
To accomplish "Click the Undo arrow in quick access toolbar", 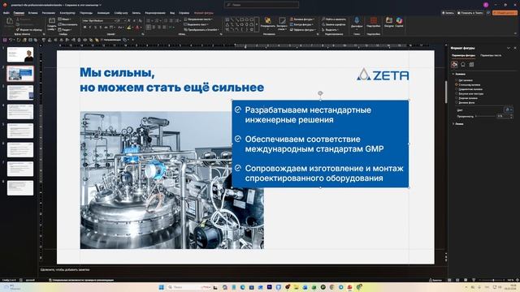I will pos(11,40).
